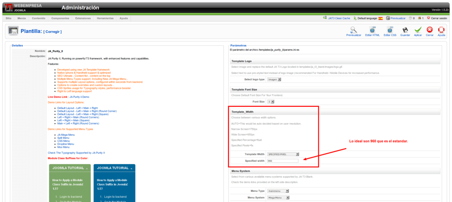Click the JA_Purity_II template name text
Image resolution: width=452 pixels, height=202 pixels.
click(x=55, y=51)
